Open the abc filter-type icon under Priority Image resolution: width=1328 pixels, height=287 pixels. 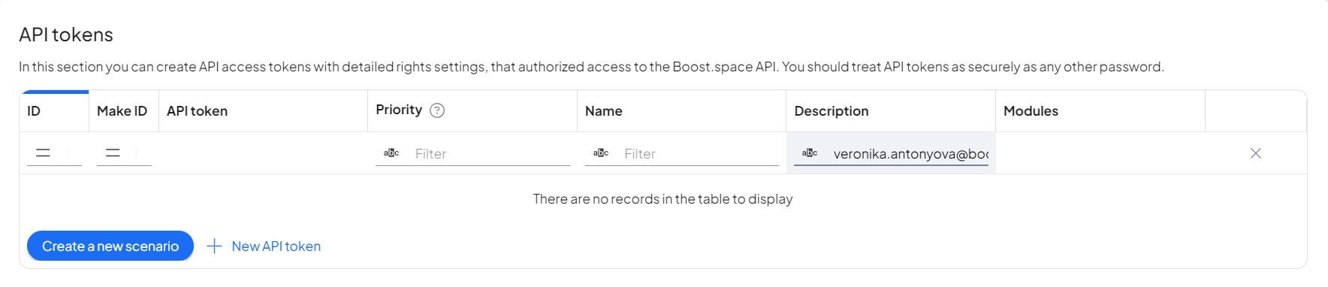click(x=391, y=153)
